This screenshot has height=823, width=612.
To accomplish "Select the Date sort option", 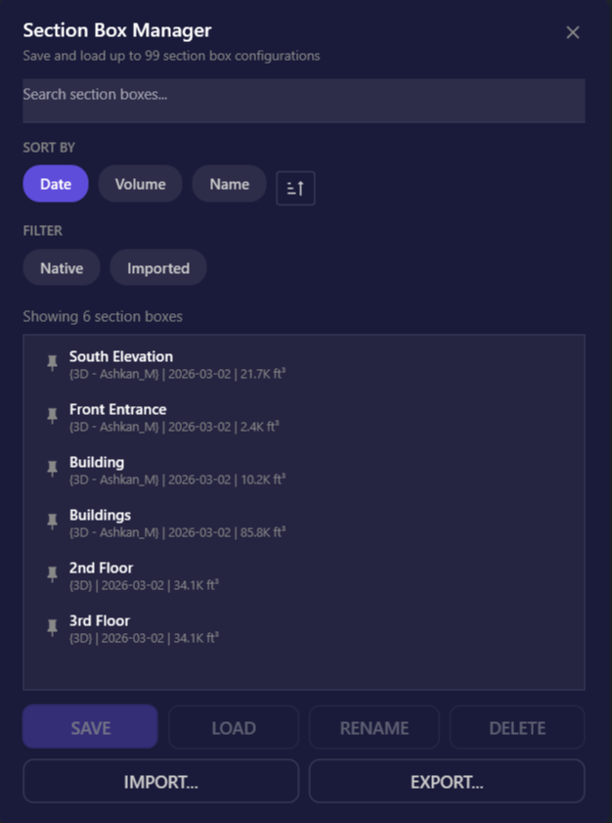I will 55,183.
